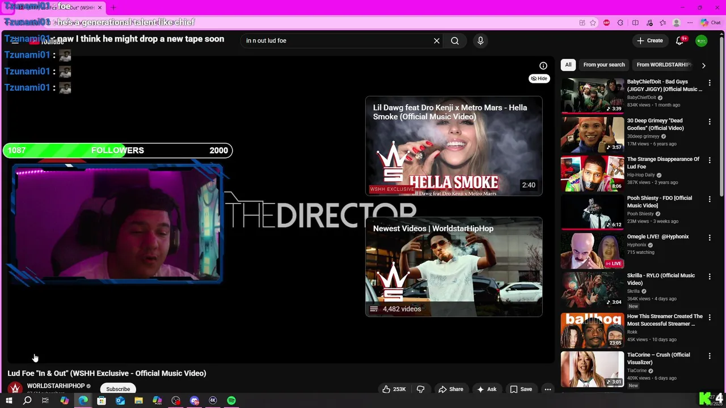Start voice search with microphone icon
This screenshot has height=408, width=726.
click(x=480, y=41)
